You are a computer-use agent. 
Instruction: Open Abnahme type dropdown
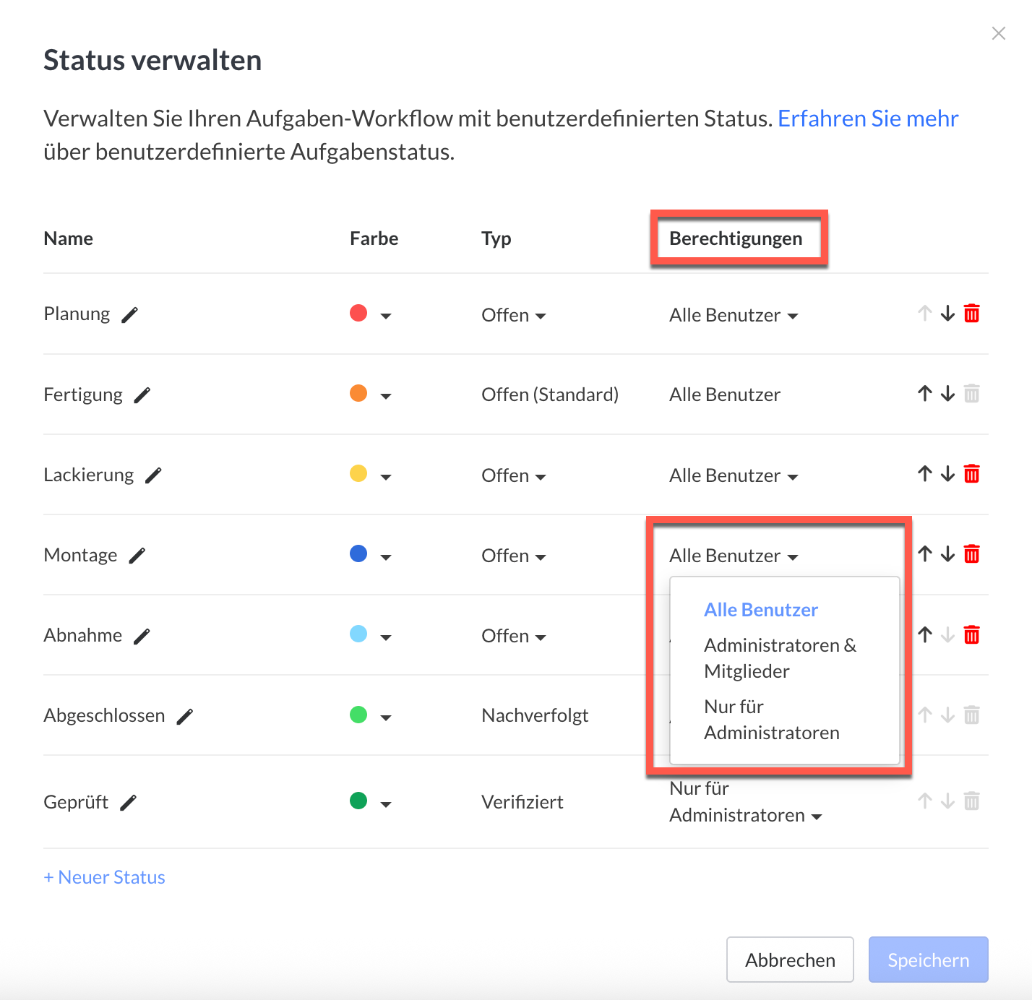point(514,637)
